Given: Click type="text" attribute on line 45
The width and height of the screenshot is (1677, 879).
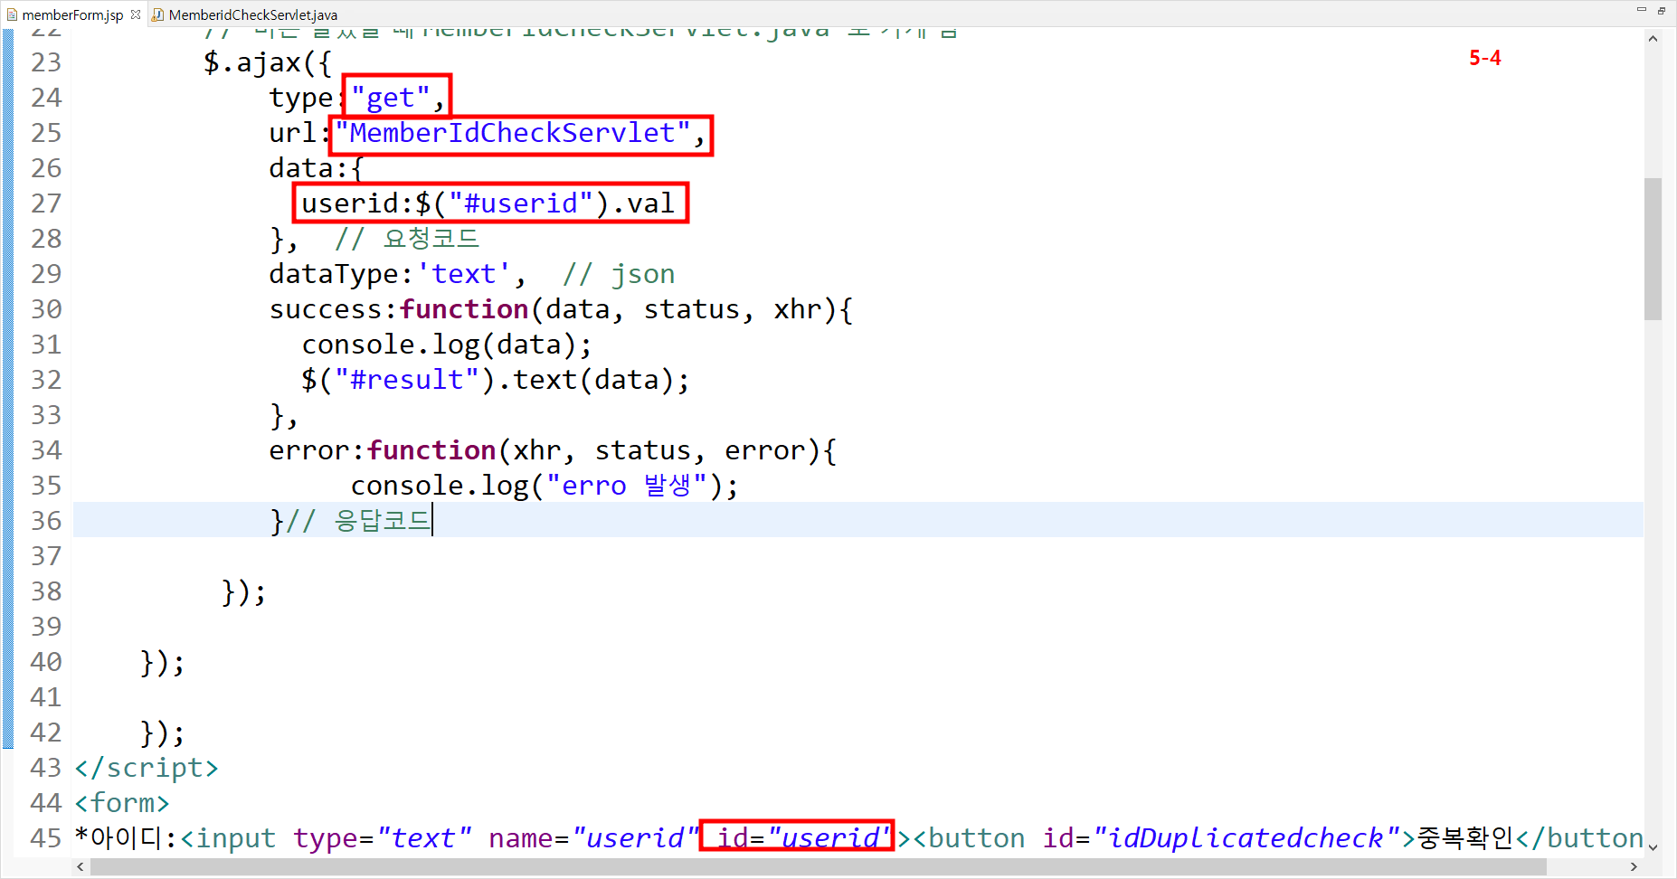Looking at the screenshot, I should 382,838.
